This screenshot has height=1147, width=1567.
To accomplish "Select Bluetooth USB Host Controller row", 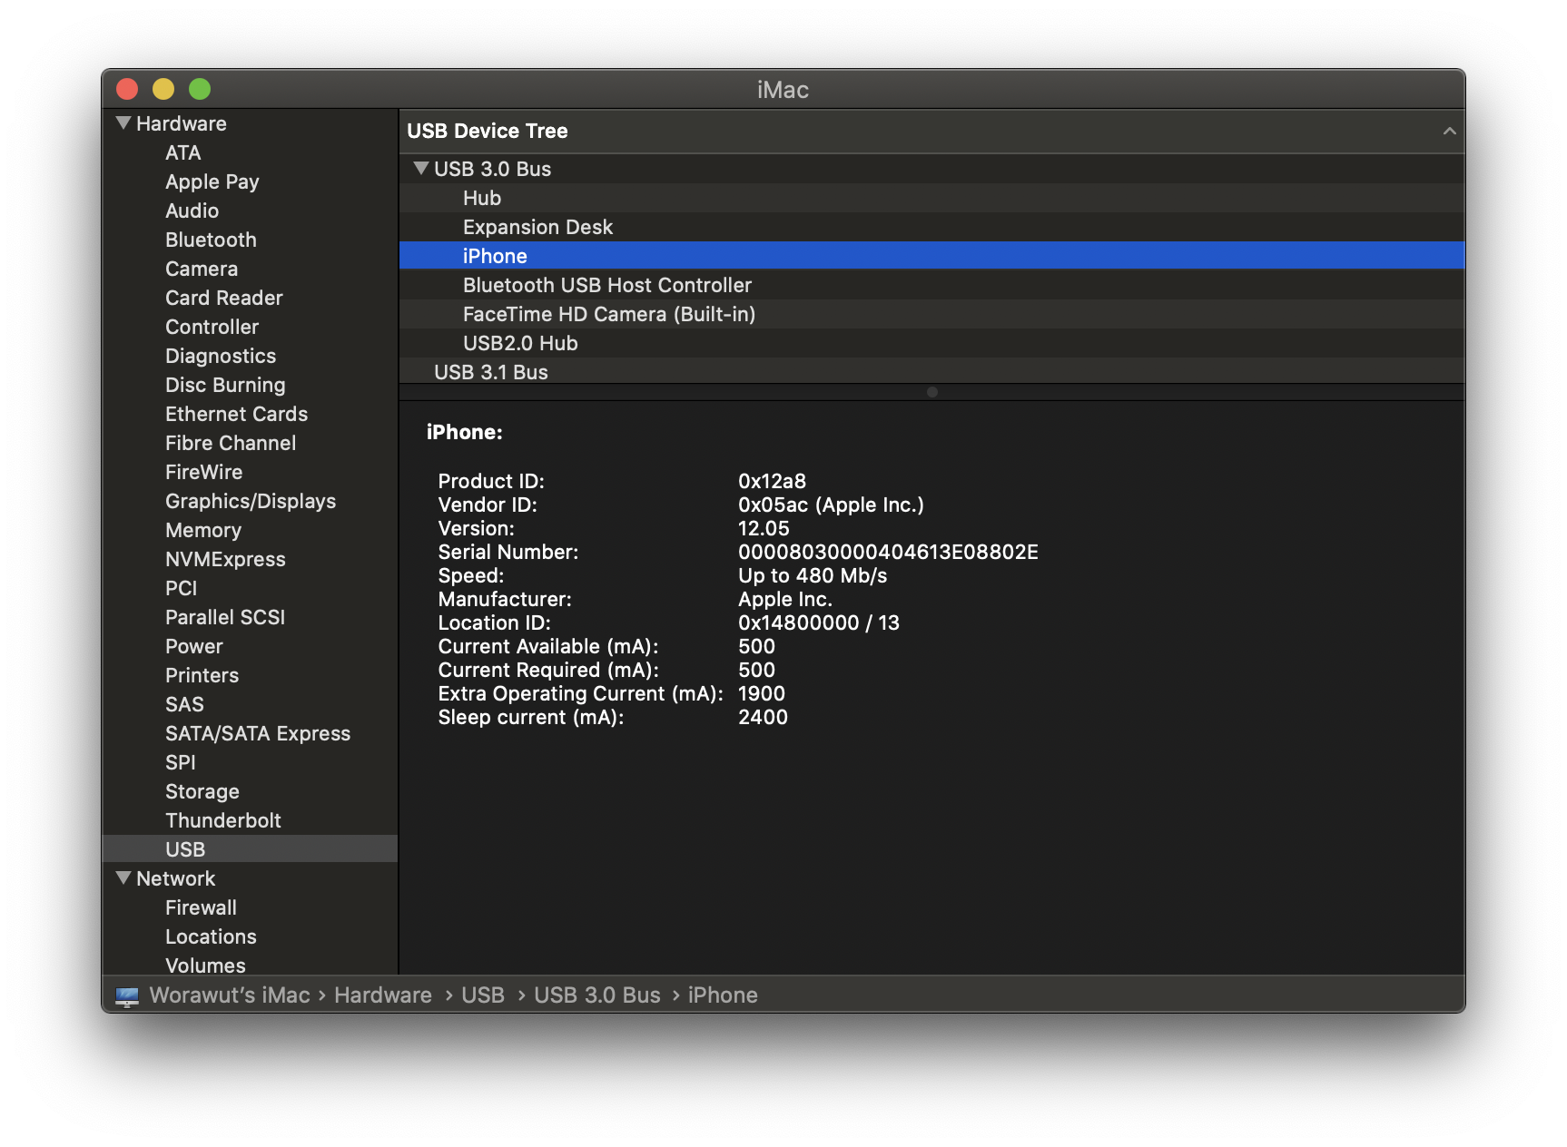I will click(x=931, y=285).
